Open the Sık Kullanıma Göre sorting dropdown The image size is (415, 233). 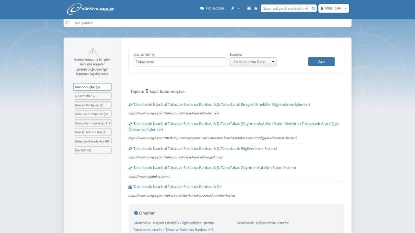pos(253,62)
